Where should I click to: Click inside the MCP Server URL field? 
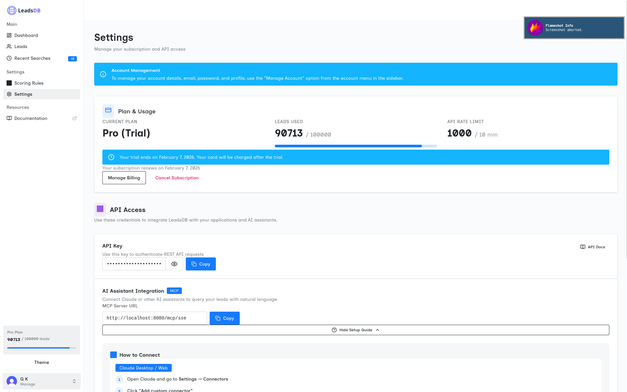pyautogui.click(x=154, y=318)
